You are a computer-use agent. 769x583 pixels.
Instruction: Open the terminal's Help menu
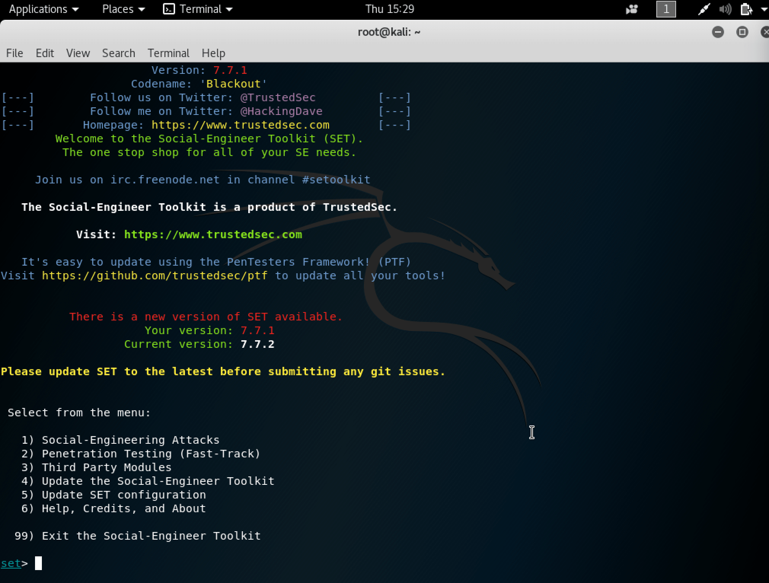click(x=213, y=53)
